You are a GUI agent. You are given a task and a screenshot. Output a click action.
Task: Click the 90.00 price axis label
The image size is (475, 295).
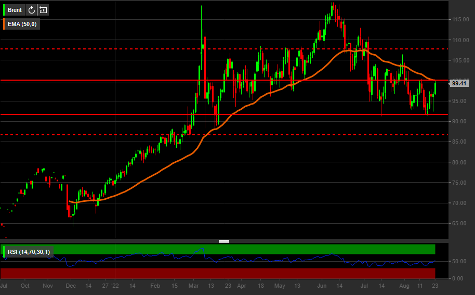click(x=460, y=121)
